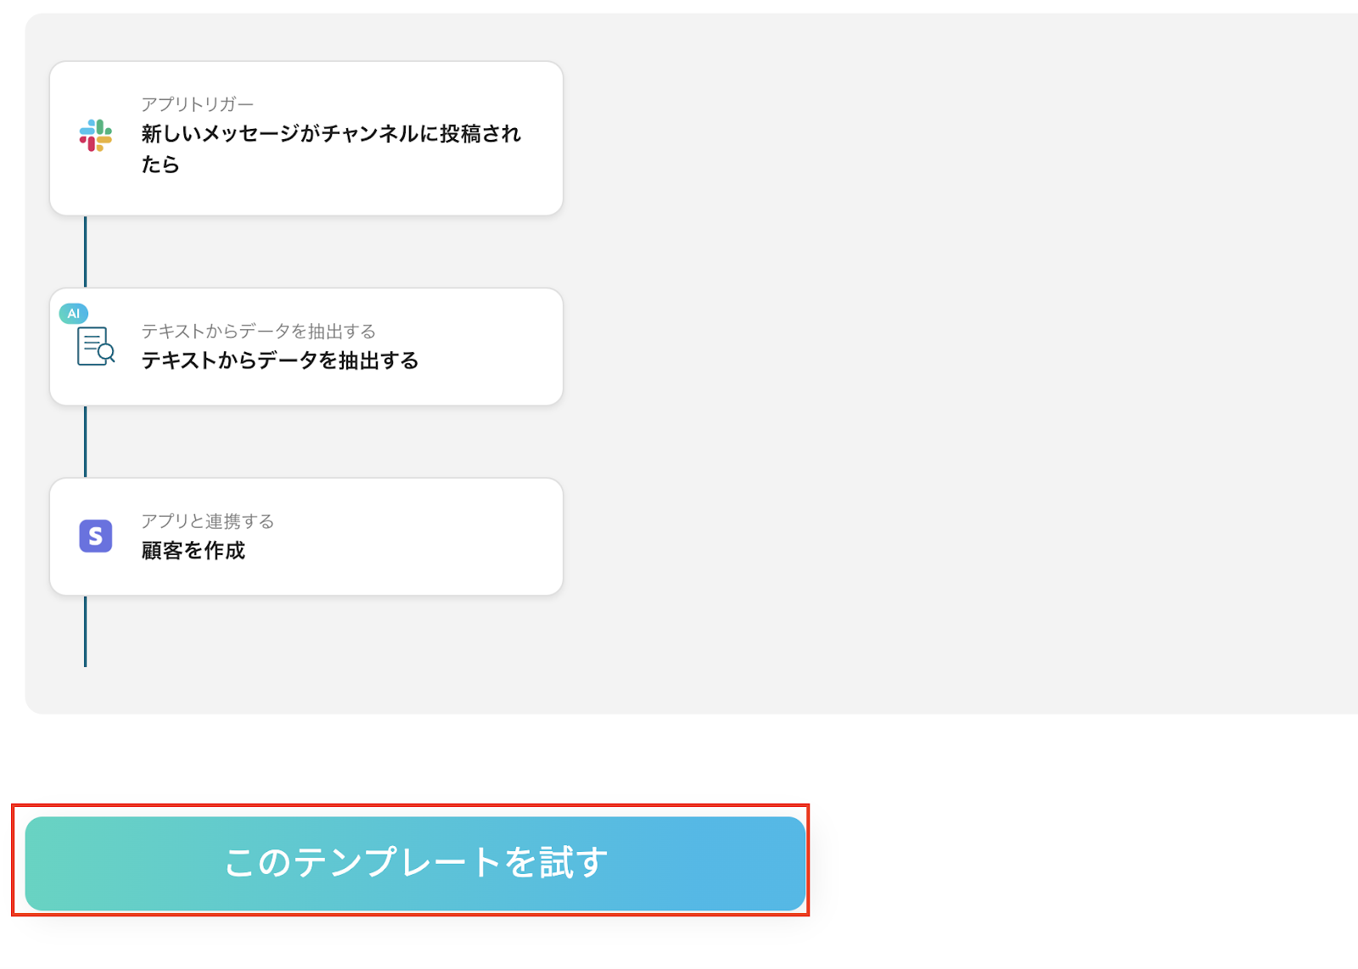The height and width of the screenshot is (969, 1358).
Task: Click connector line below Slack trigger card
Action: point(85,251)
